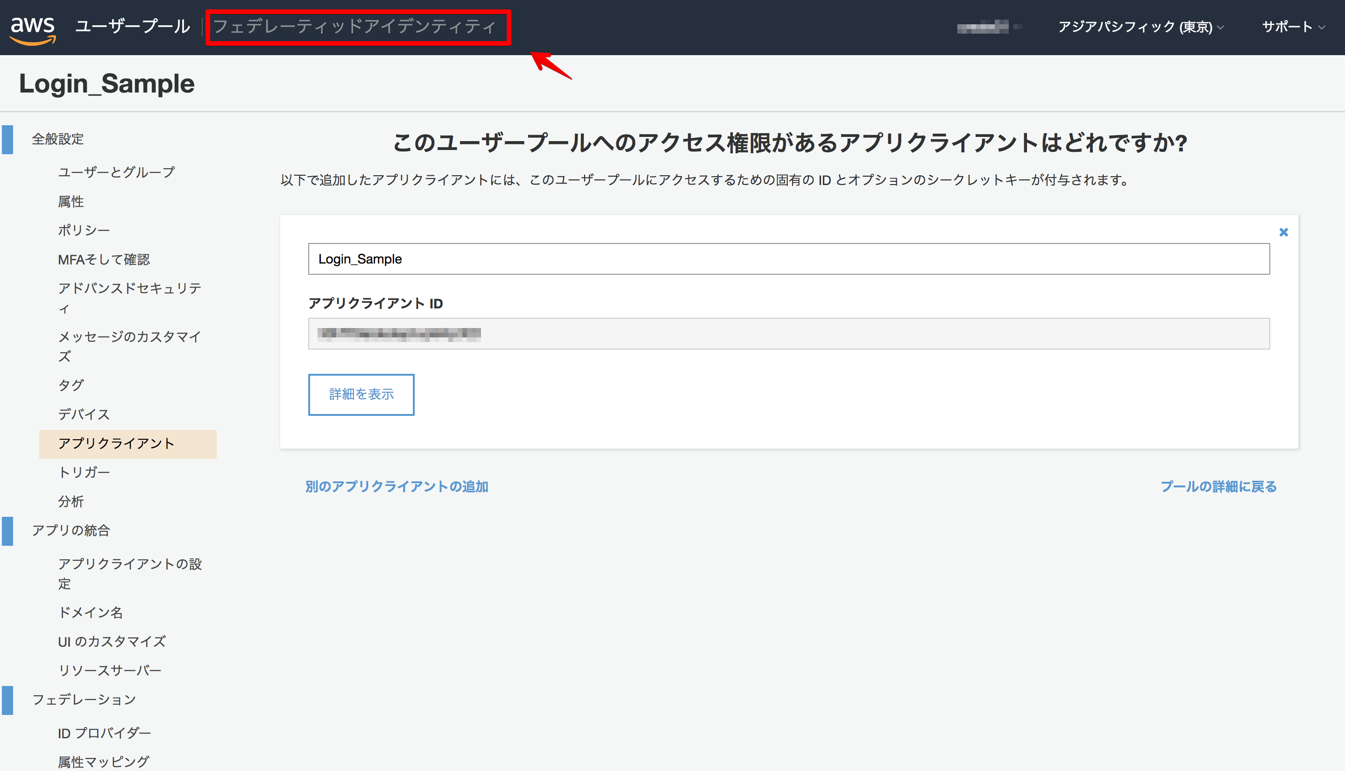The height and width of the screenshot is (771, 1345).
Task: Select the アプリの統合 section in the sidebar
Action: (x=71, y=531)
